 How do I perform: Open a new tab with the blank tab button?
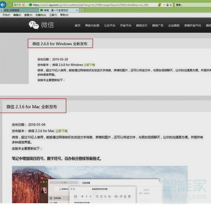(82, 10)
